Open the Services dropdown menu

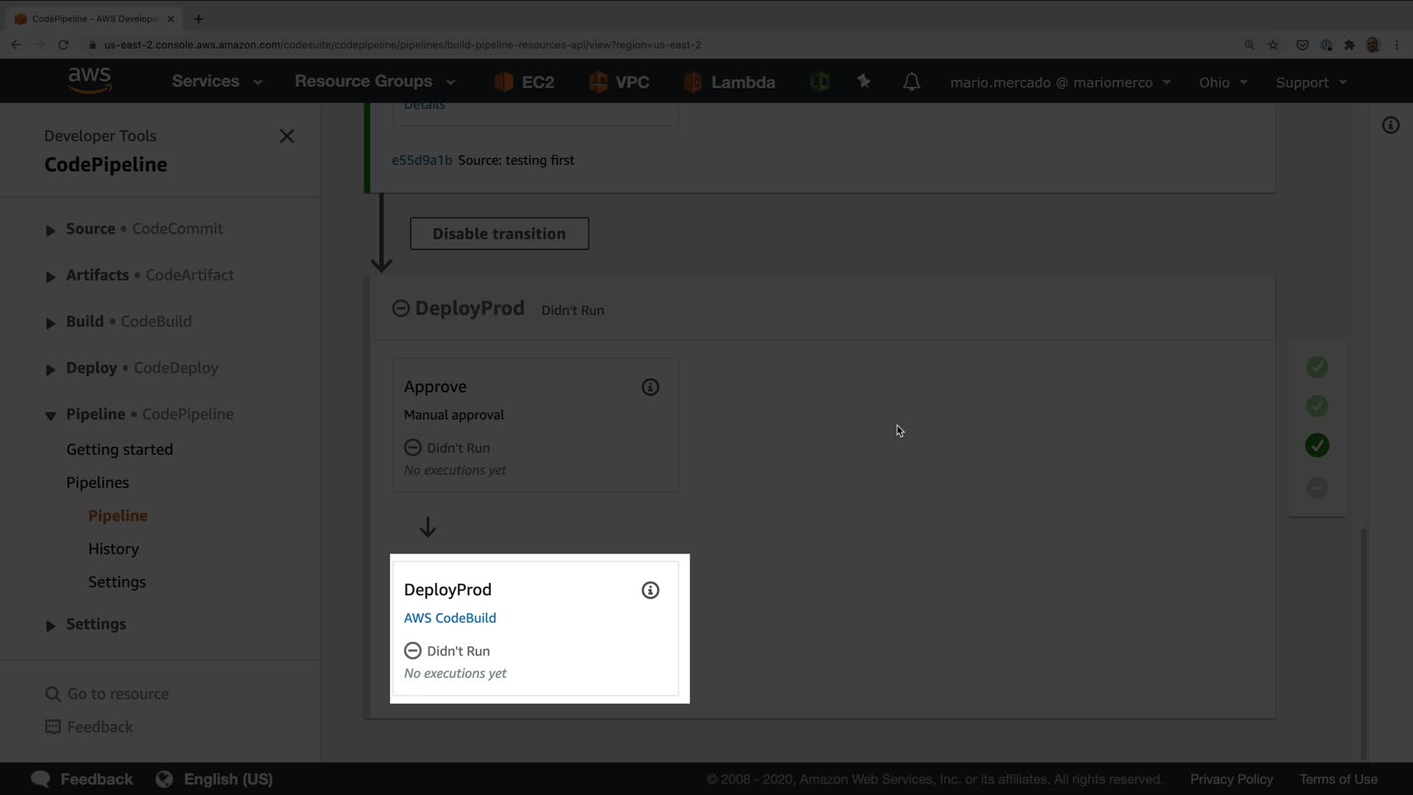click(217, 81)
